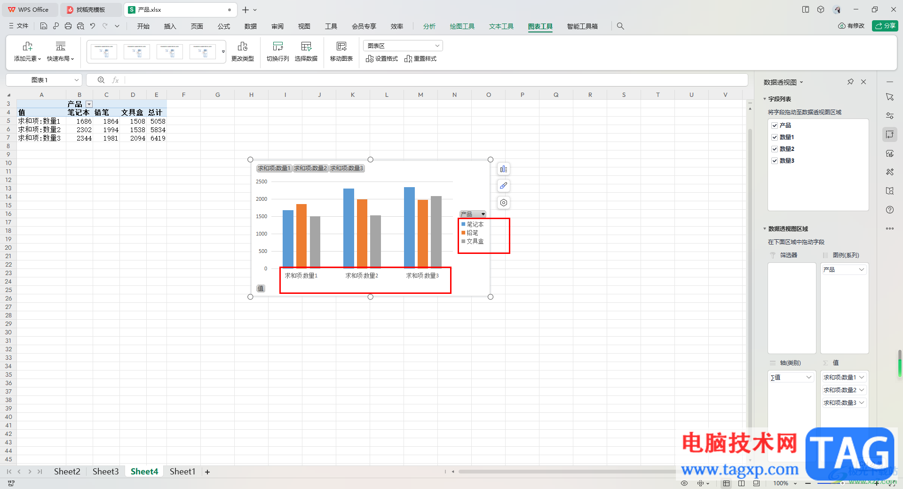The height and width of the screenshot is (489, 903).
Task: Switch to the 绘图工具 ribbon tab
Action: [462, 26]
